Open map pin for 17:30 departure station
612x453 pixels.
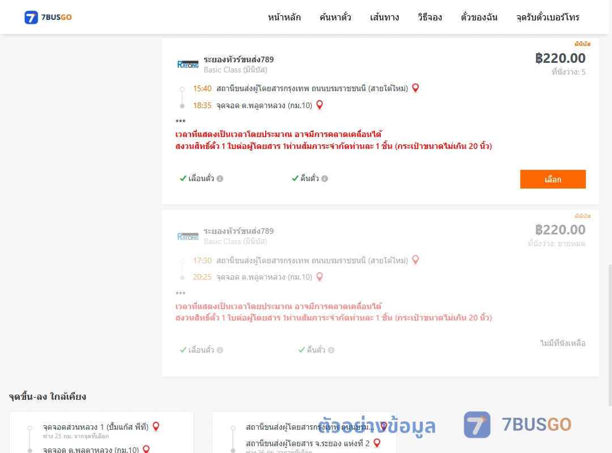[x=415, y=260]
